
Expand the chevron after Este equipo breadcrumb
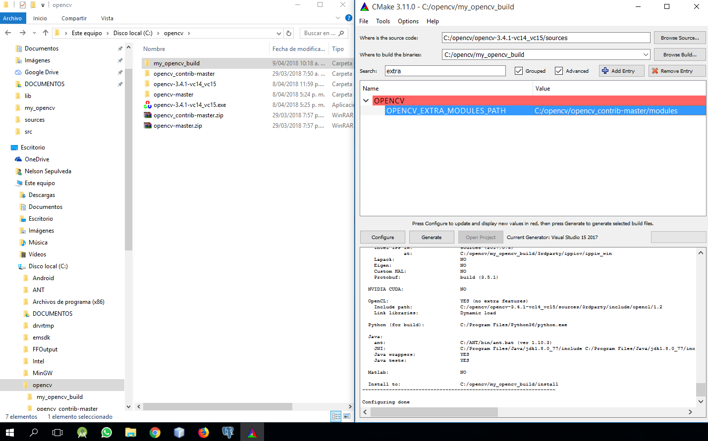point(108,33)
